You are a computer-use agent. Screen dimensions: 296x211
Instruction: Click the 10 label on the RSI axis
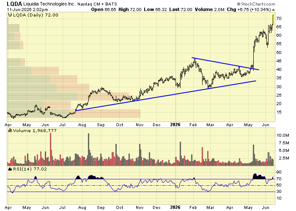coord(279,198)
